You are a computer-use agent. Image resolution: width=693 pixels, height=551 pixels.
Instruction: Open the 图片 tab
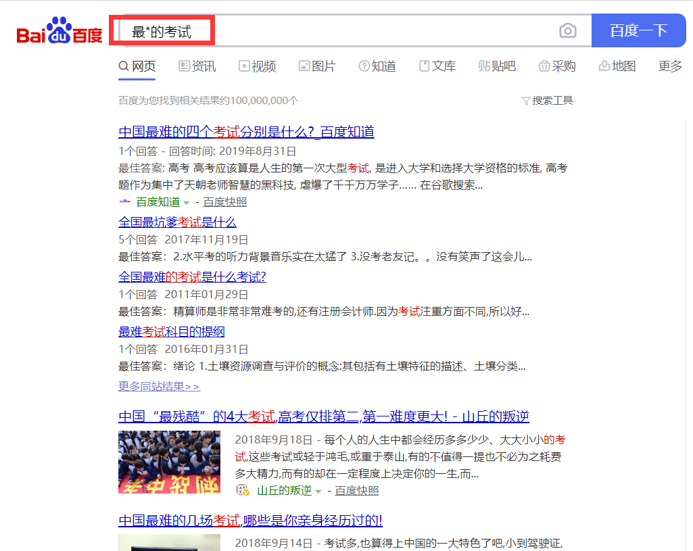click(317, 66)
